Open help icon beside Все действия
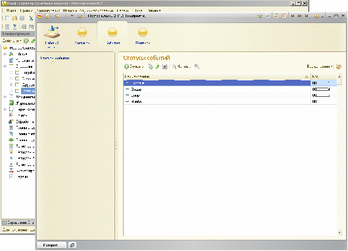The image size is (348, 251). [338, 67]
